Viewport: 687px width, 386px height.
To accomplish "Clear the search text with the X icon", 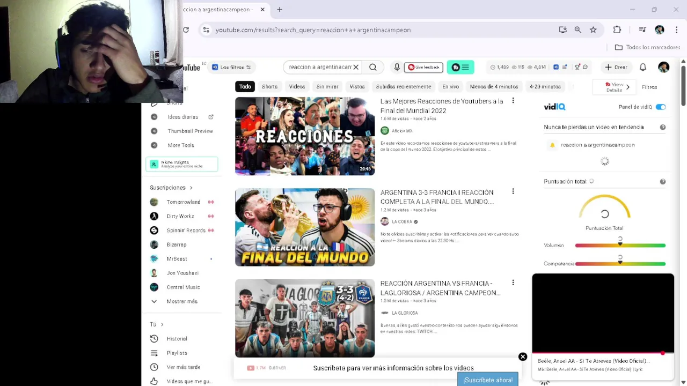I will 355,67.
